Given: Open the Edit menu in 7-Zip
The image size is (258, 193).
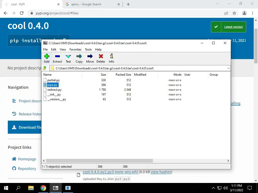Looking at the screenshot, I should pyautogui.click(x=54, y=50).
